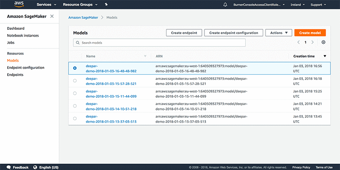Open model deepar-demo-2018-01-03-13-37-03-513 link
Viewport: 340px width, 170px height.
coord(111,119)
